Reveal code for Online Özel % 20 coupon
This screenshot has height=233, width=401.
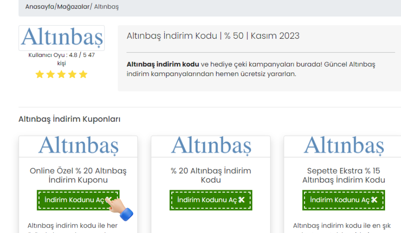pyautogui.click(x=78, y=200)
